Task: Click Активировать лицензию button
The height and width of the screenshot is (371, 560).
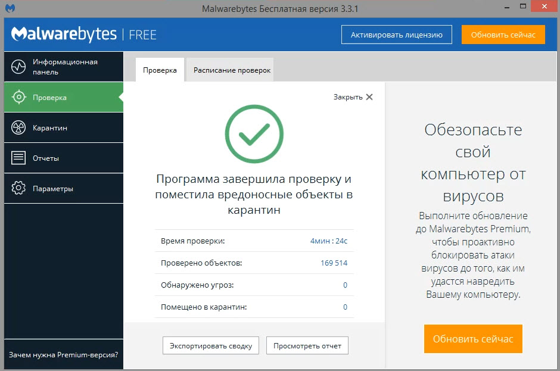Action: pos(396,35)
